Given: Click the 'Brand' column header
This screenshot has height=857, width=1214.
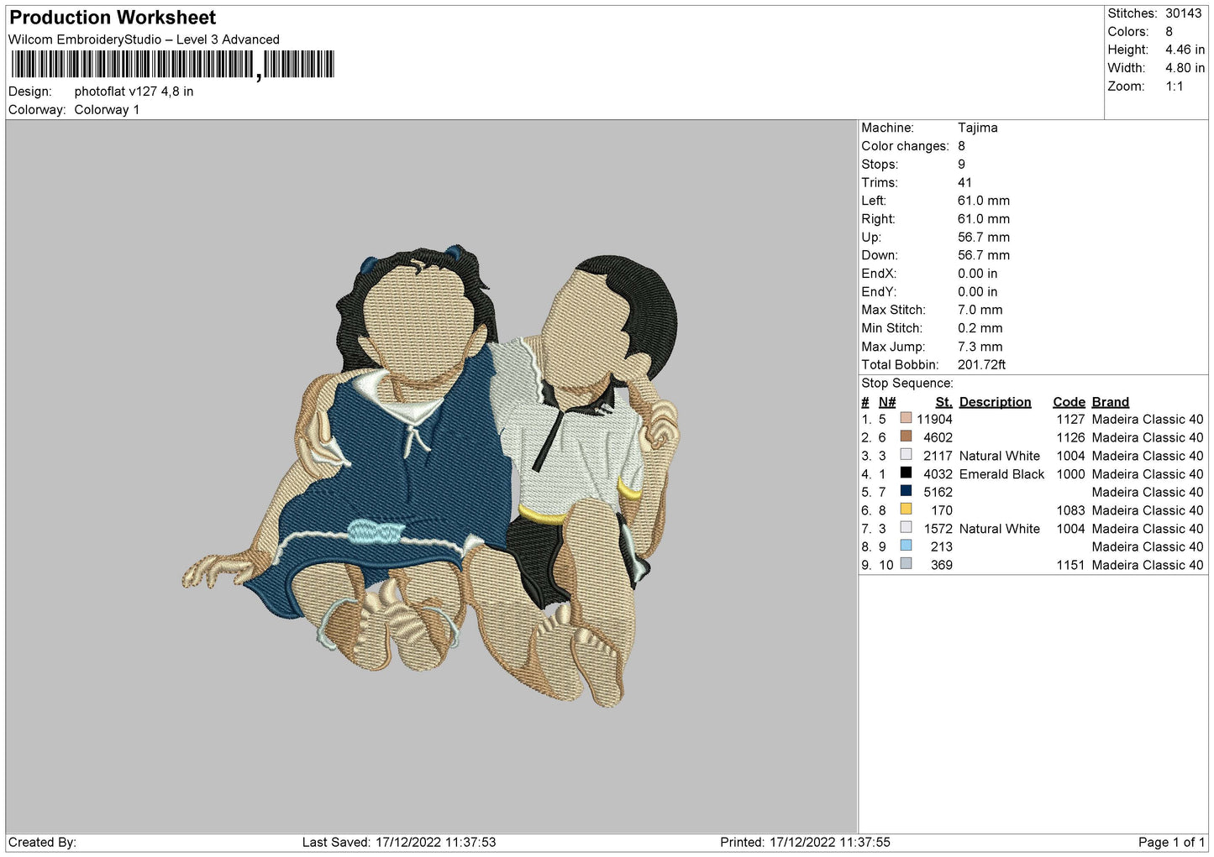Looking at the screenshot, I should 1111,402.
